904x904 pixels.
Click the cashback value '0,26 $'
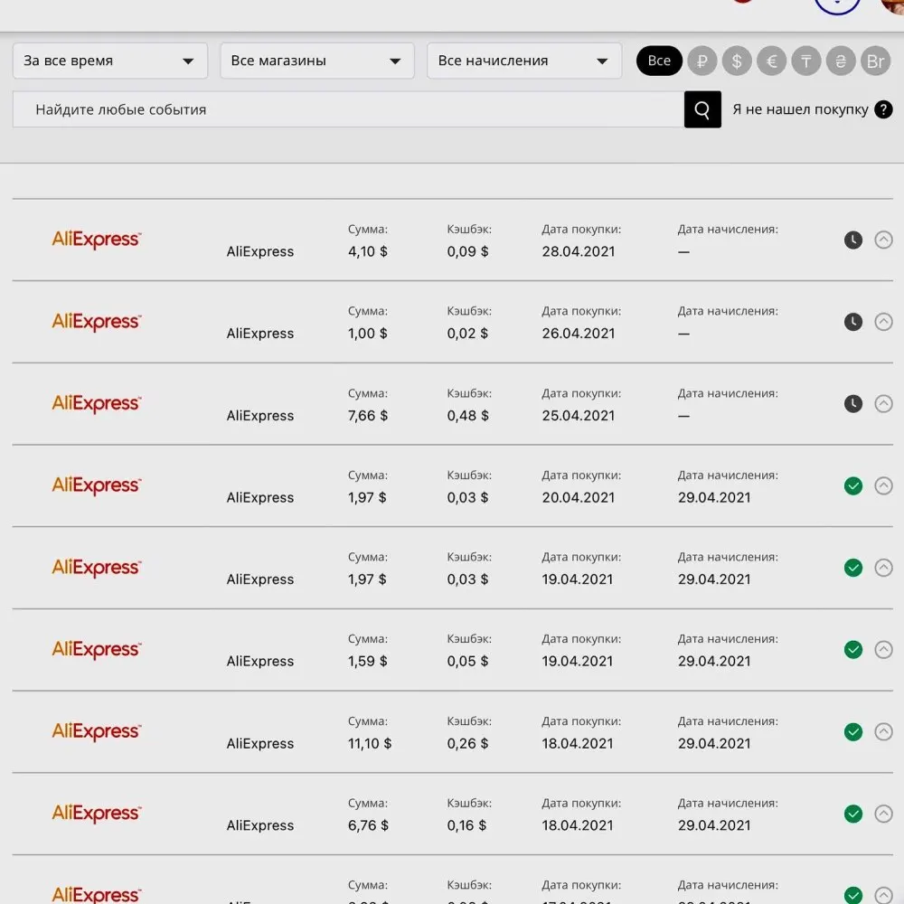[467, 744]
